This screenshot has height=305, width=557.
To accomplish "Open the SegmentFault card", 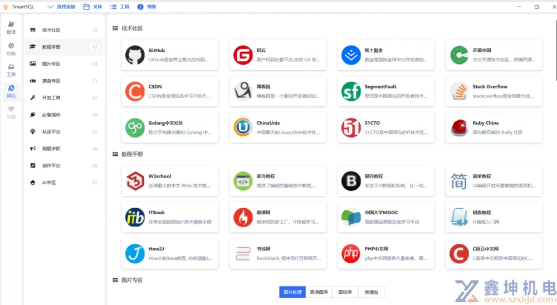I will pos(386,91).
